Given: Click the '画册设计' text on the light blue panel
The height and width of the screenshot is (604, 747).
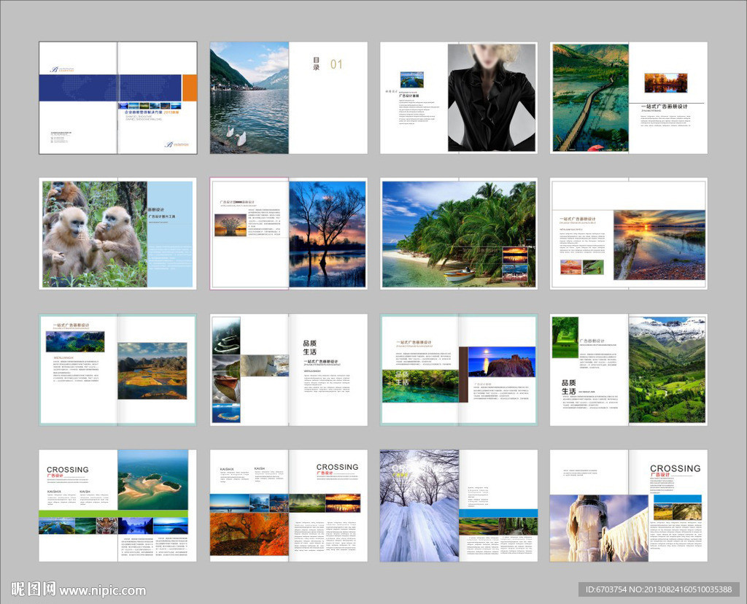Looking at the screenshot, I should [156, 209].
